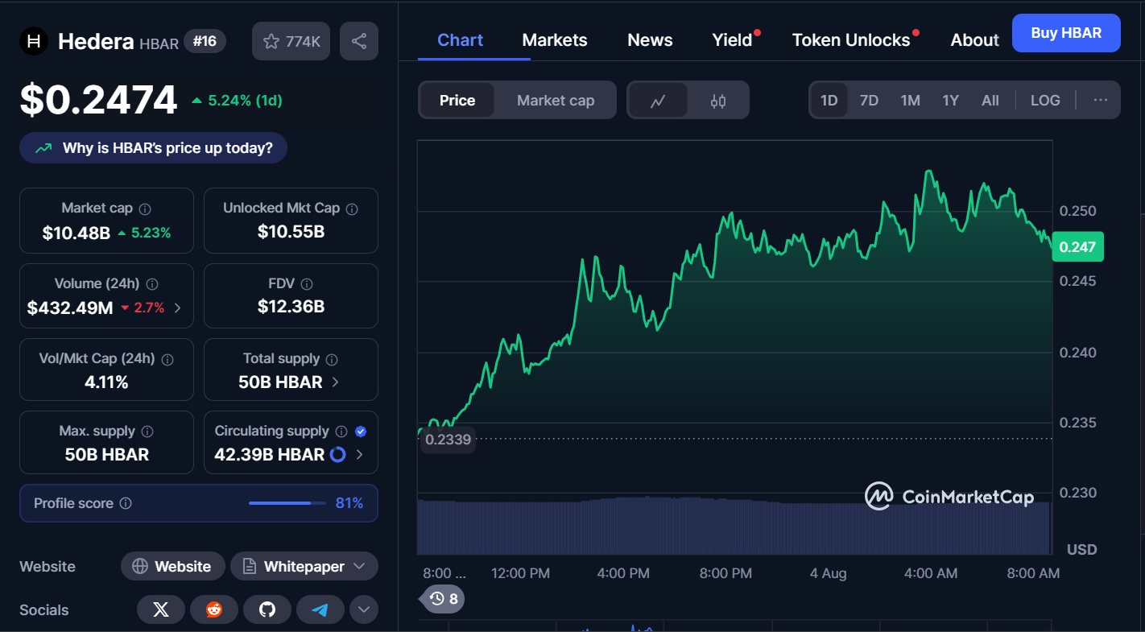The width and height of the screenshot is (1145, 632).
Task: Open the Website link button
Action: coord(173,567)
